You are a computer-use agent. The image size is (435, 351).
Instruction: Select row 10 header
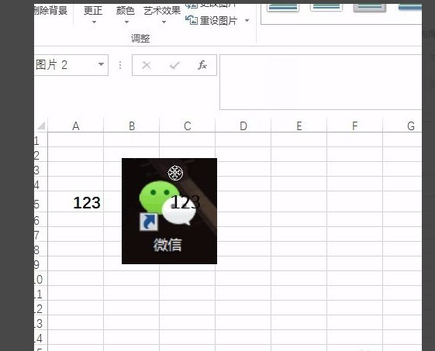(41, 279)
